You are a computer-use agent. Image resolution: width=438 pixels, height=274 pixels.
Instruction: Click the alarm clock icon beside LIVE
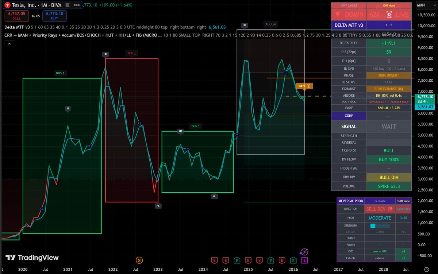click(x=389, y=15)
